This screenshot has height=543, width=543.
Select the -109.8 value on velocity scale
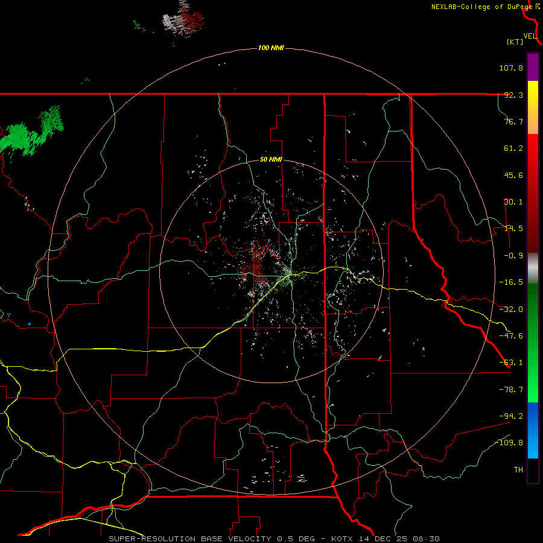[509, 443]
